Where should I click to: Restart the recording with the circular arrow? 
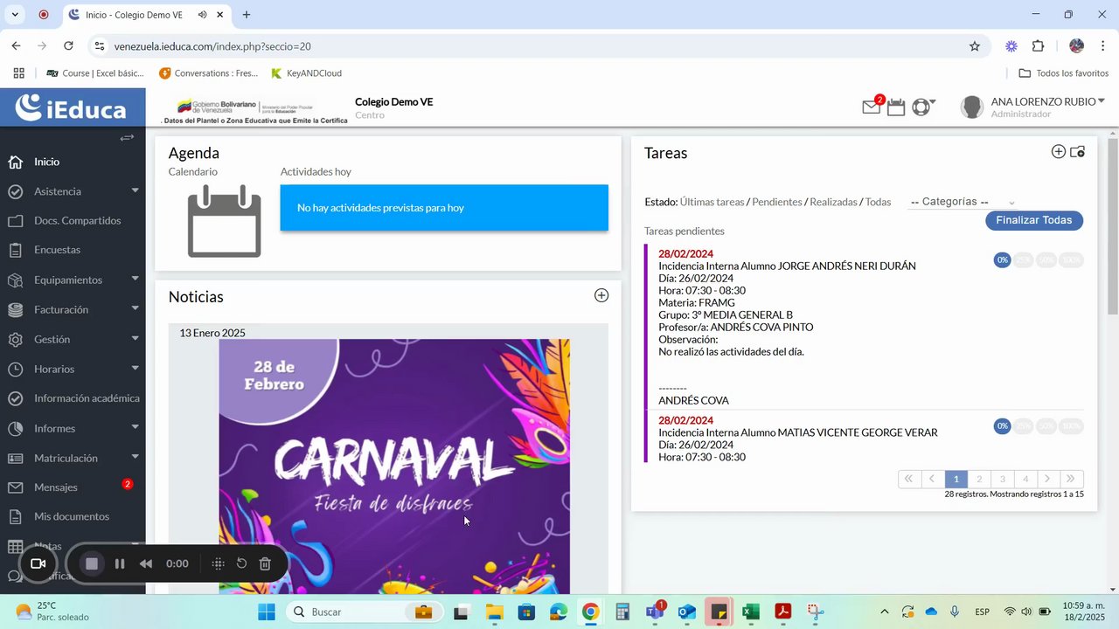tap(242, 563)
